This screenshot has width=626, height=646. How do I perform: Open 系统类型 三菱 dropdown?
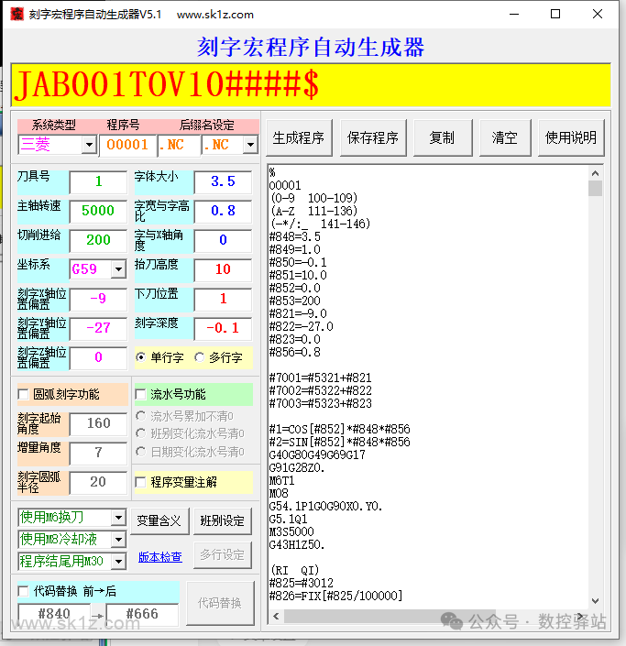[89, 145]
